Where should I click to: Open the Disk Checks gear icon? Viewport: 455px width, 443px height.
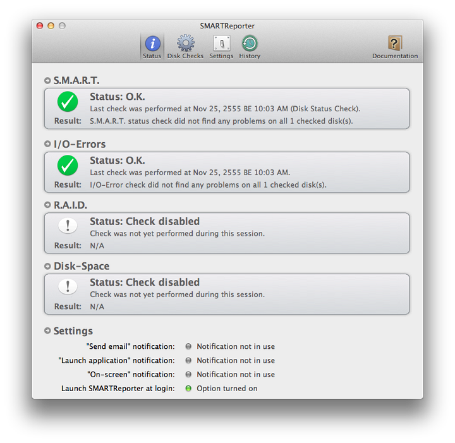(x=186, y=43)
